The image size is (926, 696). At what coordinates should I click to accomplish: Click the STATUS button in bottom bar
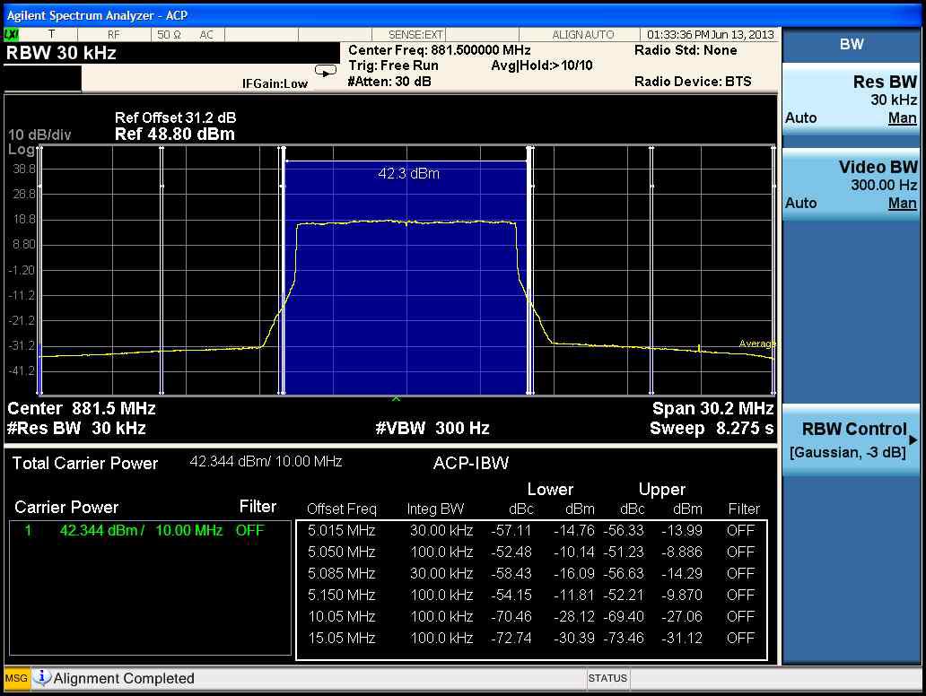click(x=607, y=678)
